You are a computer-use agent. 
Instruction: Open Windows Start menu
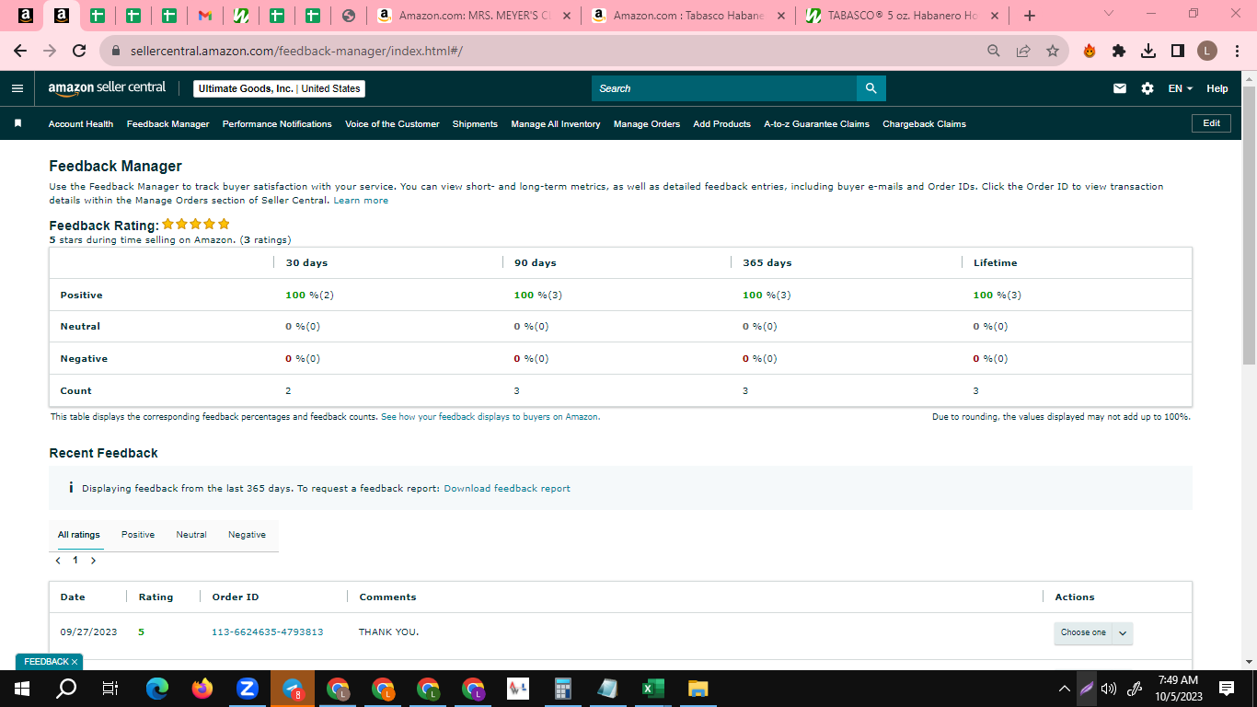pyautogui.click(x=22, y=688)
